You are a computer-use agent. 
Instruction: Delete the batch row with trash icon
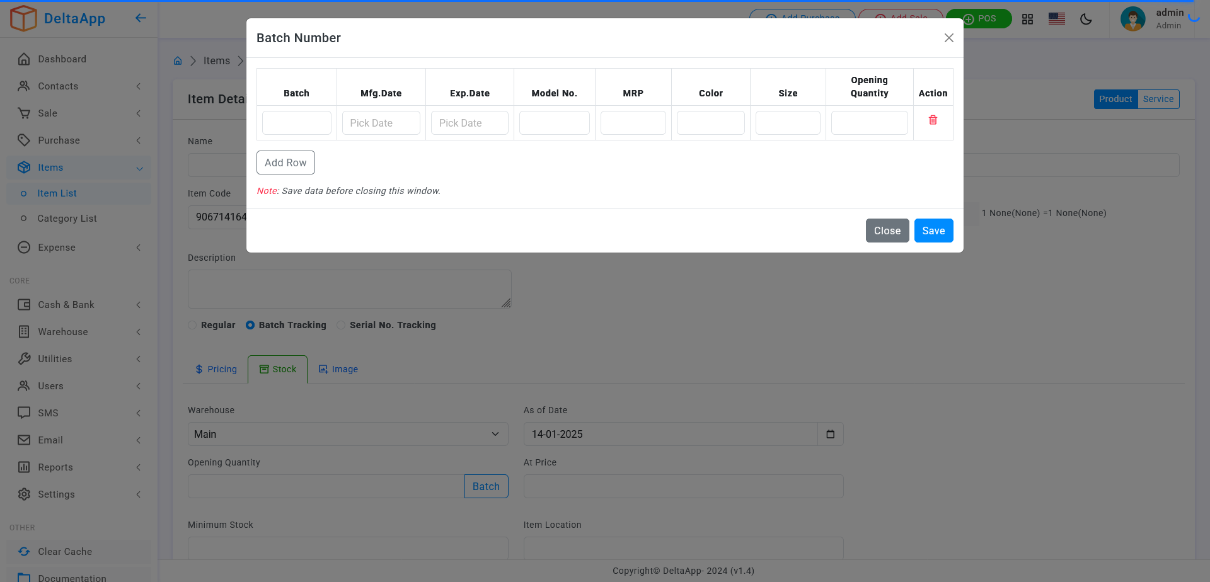933,120
